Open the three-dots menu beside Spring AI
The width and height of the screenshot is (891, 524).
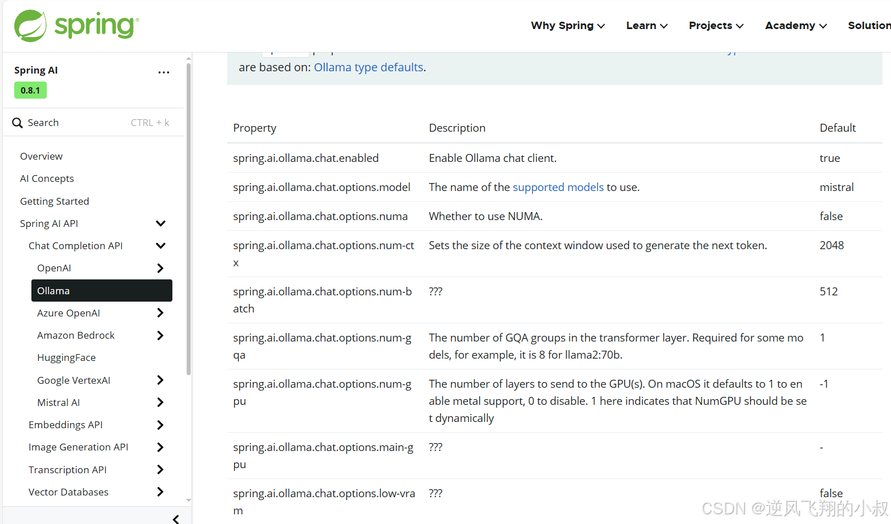(x=164, y=72)
